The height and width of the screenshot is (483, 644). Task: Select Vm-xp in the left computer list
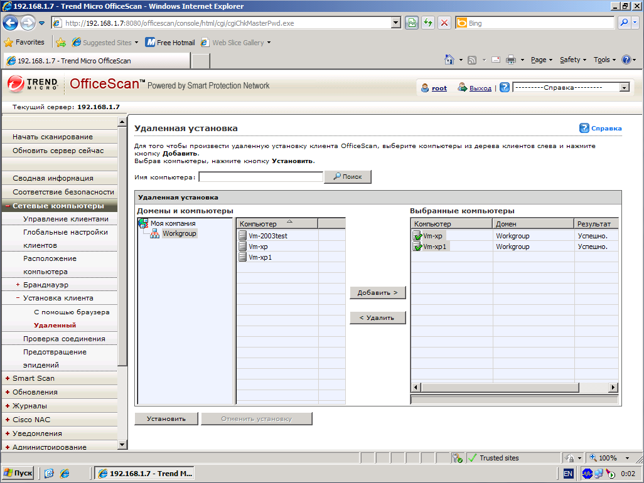258,247
